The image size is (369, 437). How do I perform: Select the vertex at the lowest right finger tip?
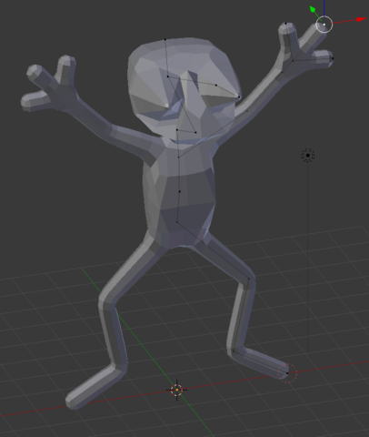point(333,58)
